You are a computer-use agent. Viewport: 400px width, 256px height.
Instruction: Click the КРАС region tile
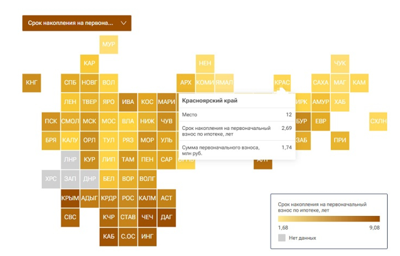(282, 82)
